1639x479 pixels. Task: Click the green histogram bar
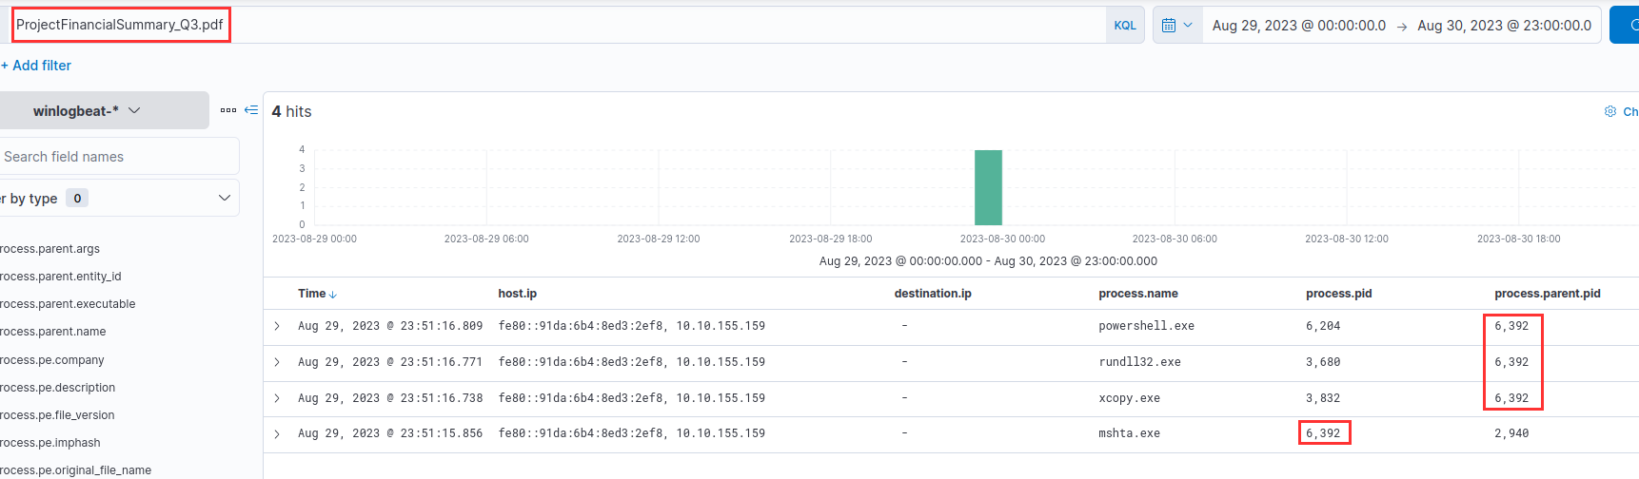(x=988, y=187)
